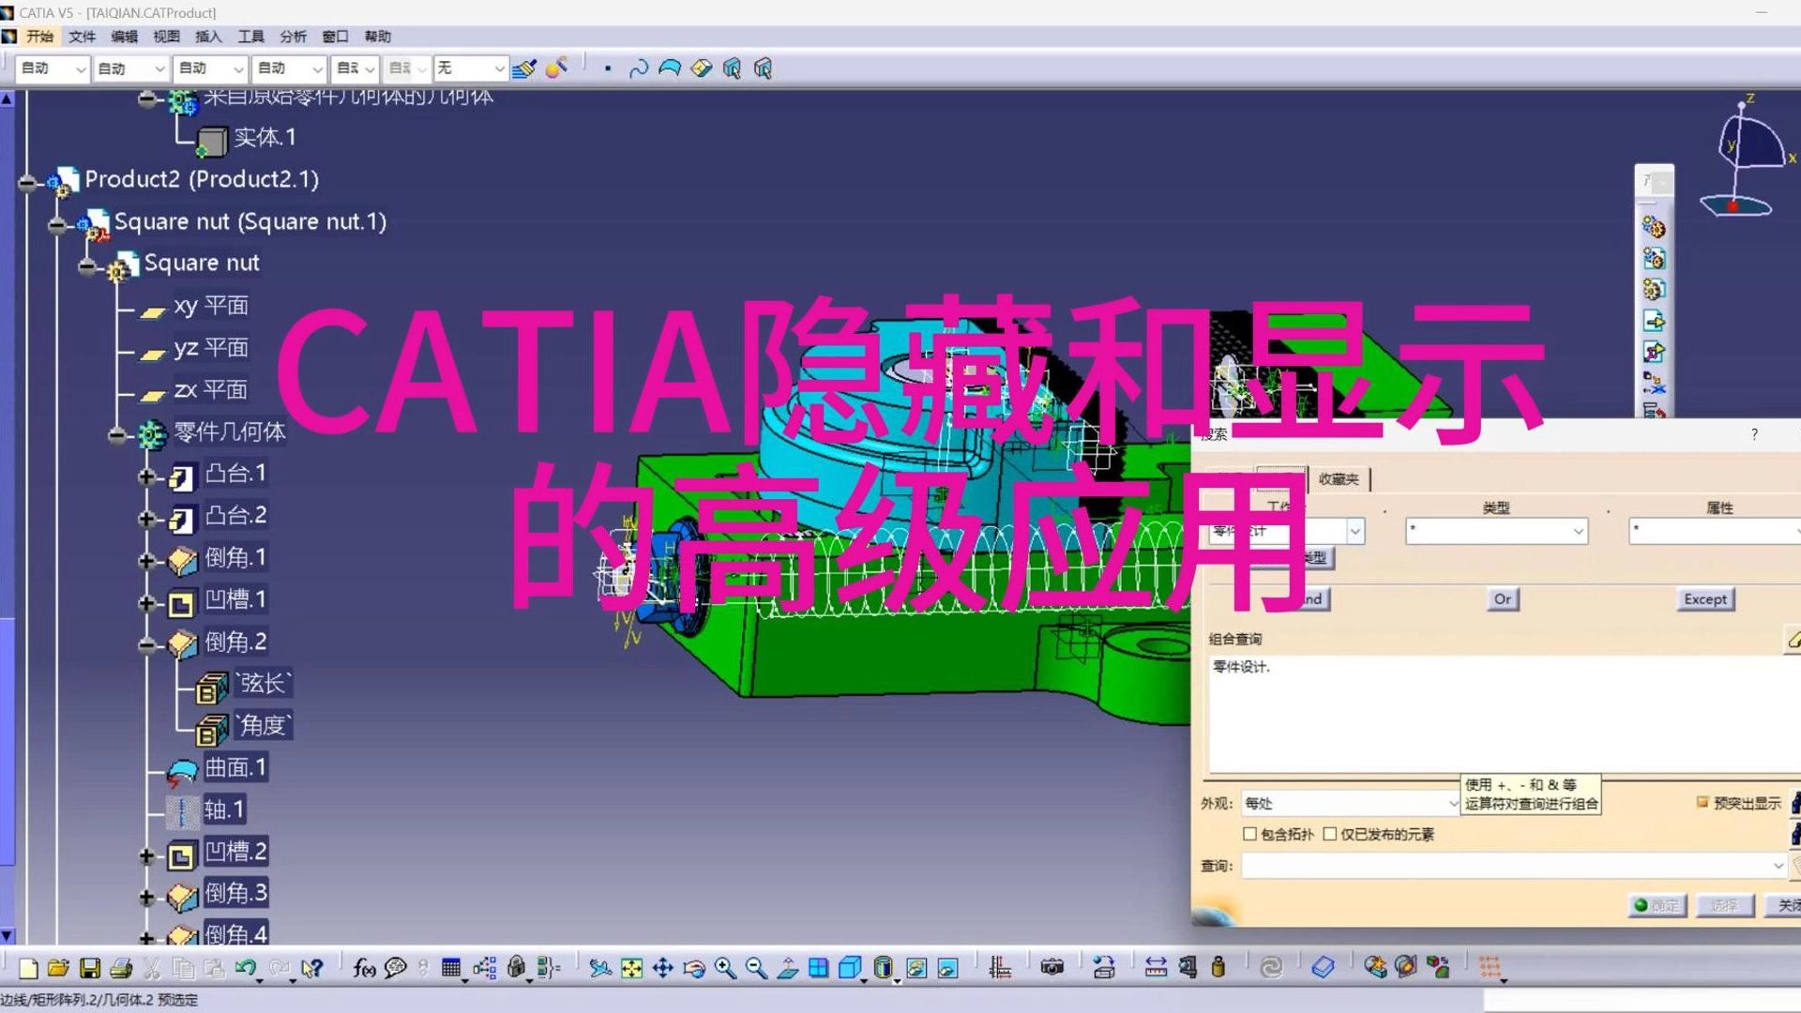Image resolution: width=1801 pixels, height=1013 pixels.
Task: Click the Normal View icon
Action: 788,968
